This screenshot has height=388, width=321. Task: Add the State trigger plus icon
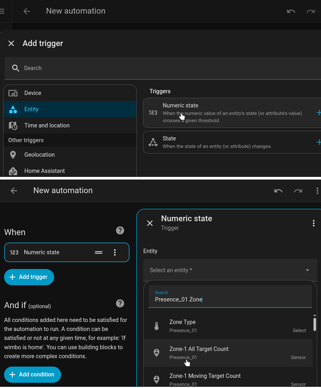point(318,142)
